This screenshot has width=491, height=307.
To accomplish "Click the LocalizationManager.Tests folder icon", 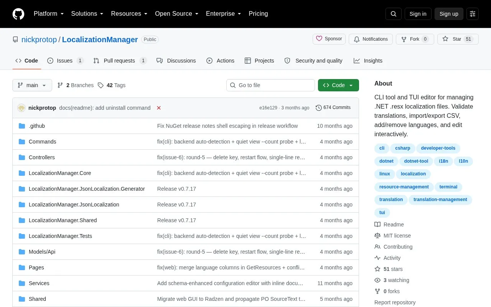I will 22,236.
